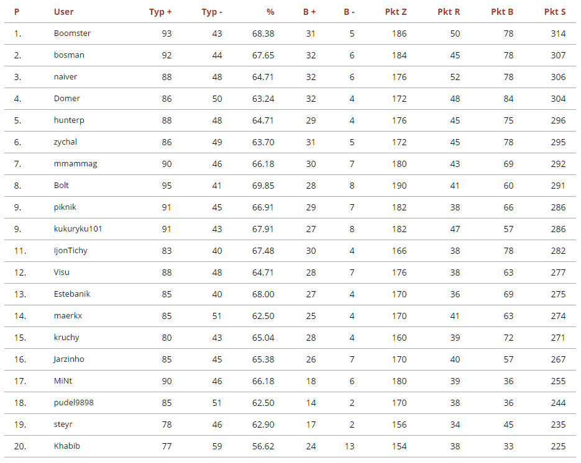
Task: Click the "B +" column header
Action: click(309, 12)
